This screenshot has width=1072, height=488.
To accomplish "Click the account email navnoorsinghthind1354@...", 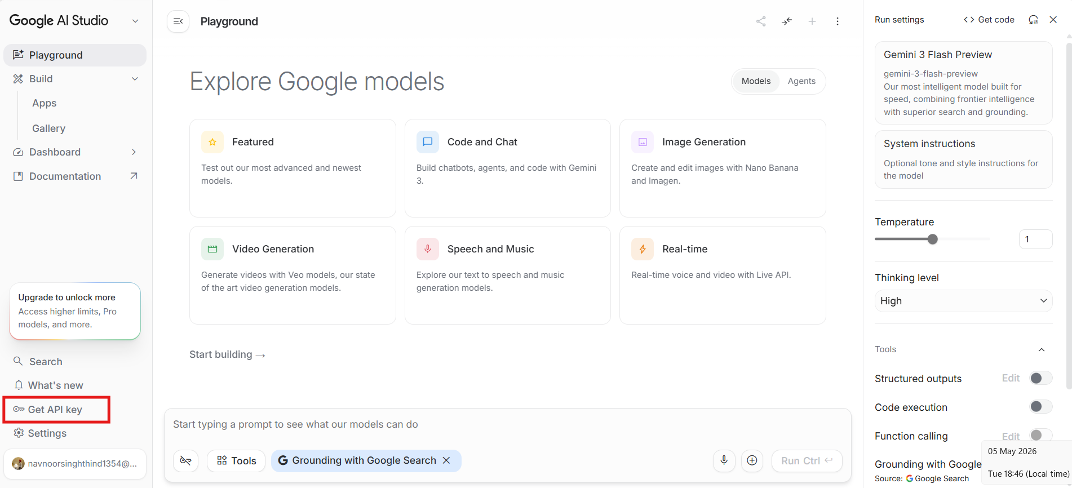I will (82, 464).
